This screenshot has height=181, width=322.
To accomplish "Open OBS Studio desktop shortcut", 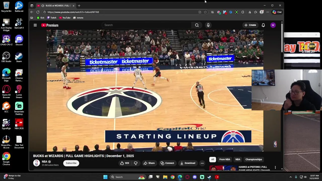I will [6, 57].
